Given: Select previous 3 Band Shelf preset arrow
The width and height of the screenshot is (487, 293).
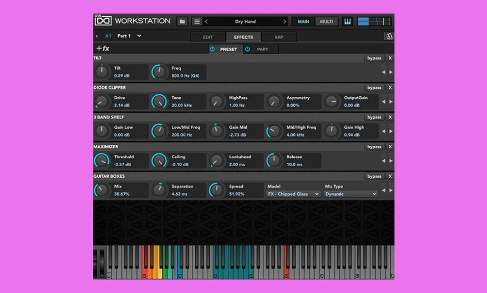Looking at the screenshot, I should click(x=383, y=131).
